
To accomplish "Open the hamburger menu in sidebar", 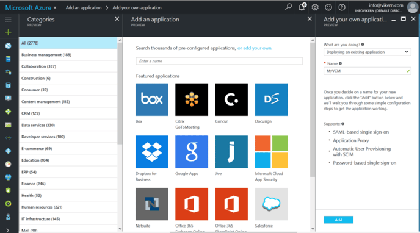I will pyautogui.click(x=9, y=20).
